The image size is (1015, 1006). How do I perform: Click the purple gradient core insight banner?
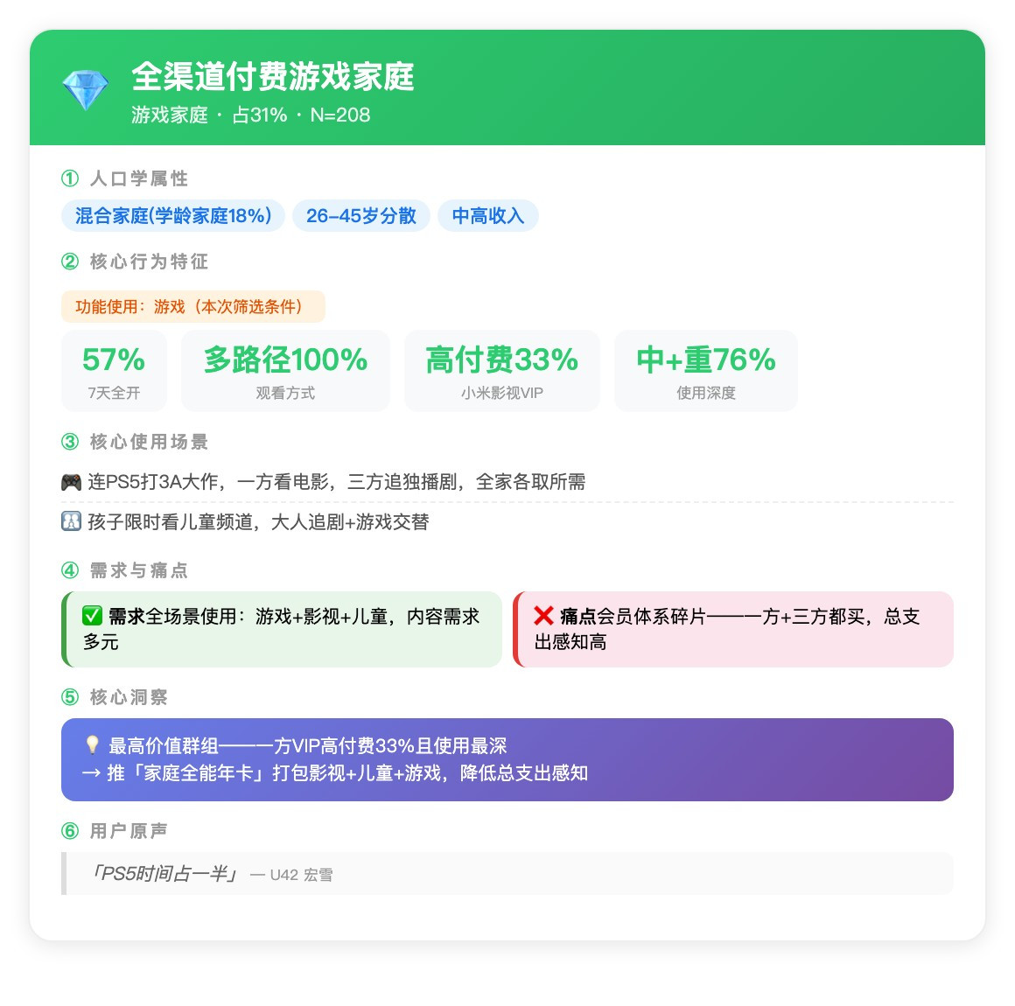pyautogui.click(x=507, y=760)
